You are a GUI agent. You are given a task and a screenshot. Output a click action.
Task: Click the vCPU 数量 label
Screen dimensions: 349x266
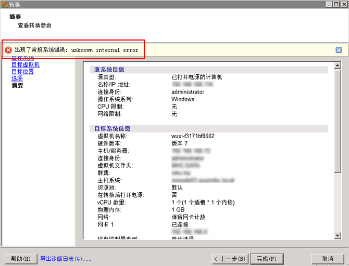click(x=112, y=203)
